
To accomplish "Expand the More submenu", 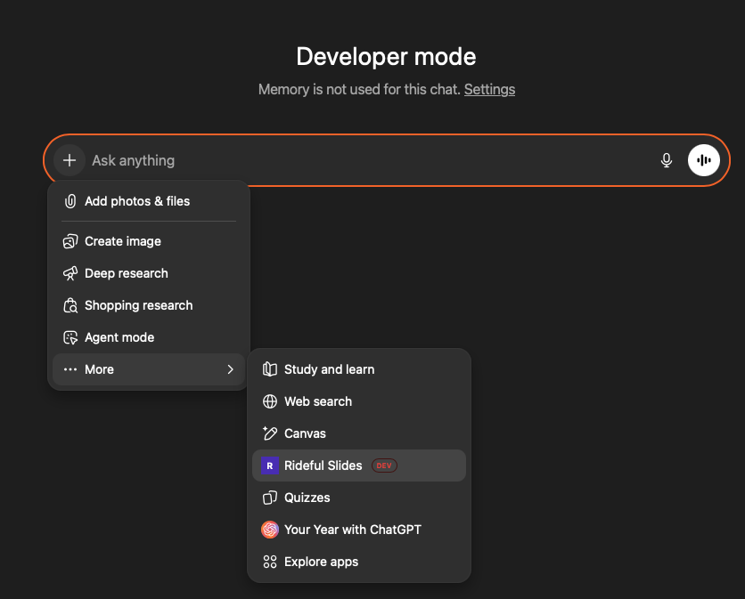I will [x=99, y=369].
